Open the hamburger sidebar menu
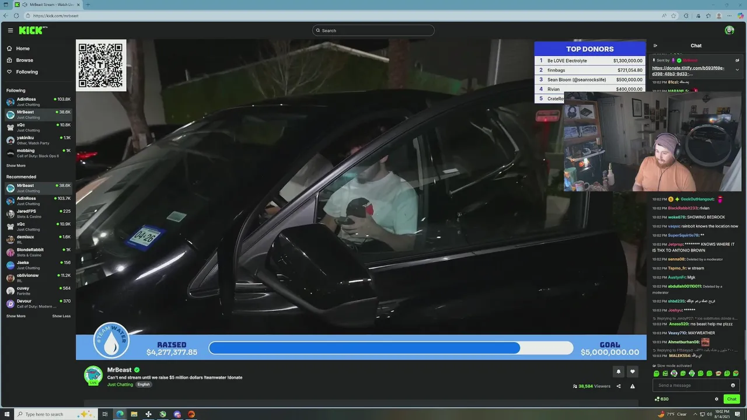The height and width of the screenshot is (420, 747). [10, 30]
